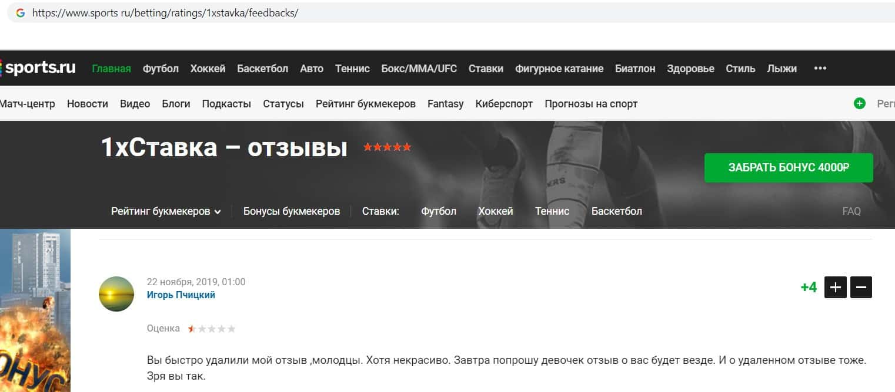
Task: Click the sports.ru logo
Action: [x=38, y=68]
